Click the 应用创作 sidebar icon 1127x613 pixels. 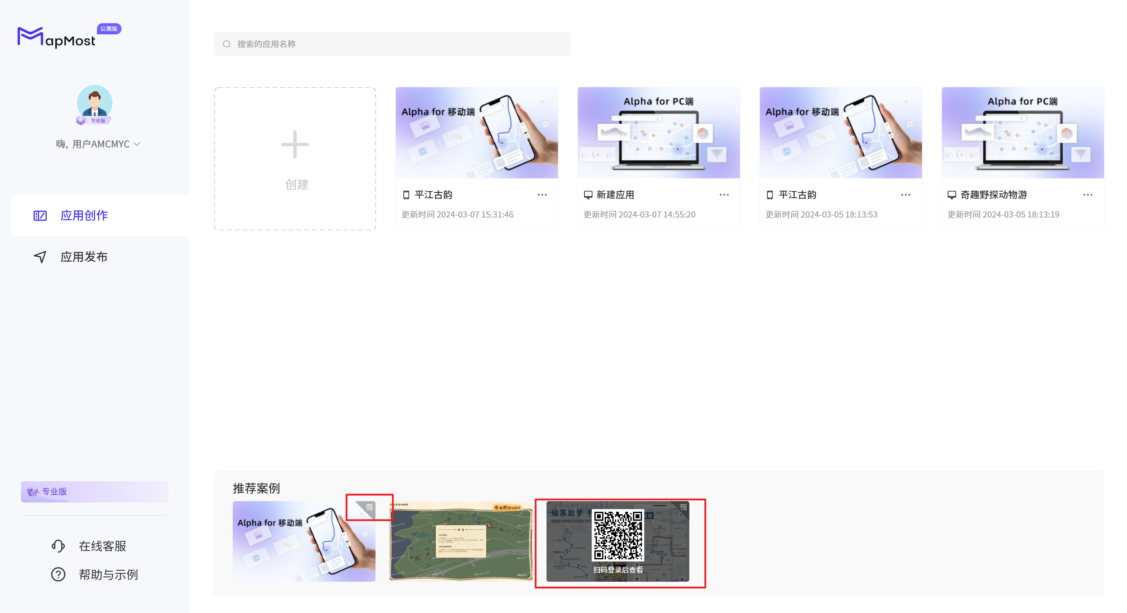click(40, 215)
